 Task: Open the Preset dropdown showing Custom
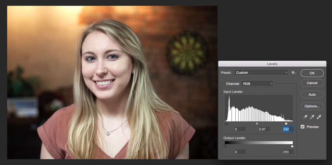coord(261,72)
